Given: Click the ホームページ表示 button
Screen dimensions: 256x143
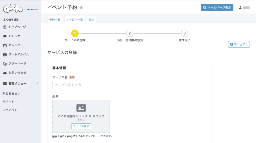Looking at the screenshot, I should [217, 7].
